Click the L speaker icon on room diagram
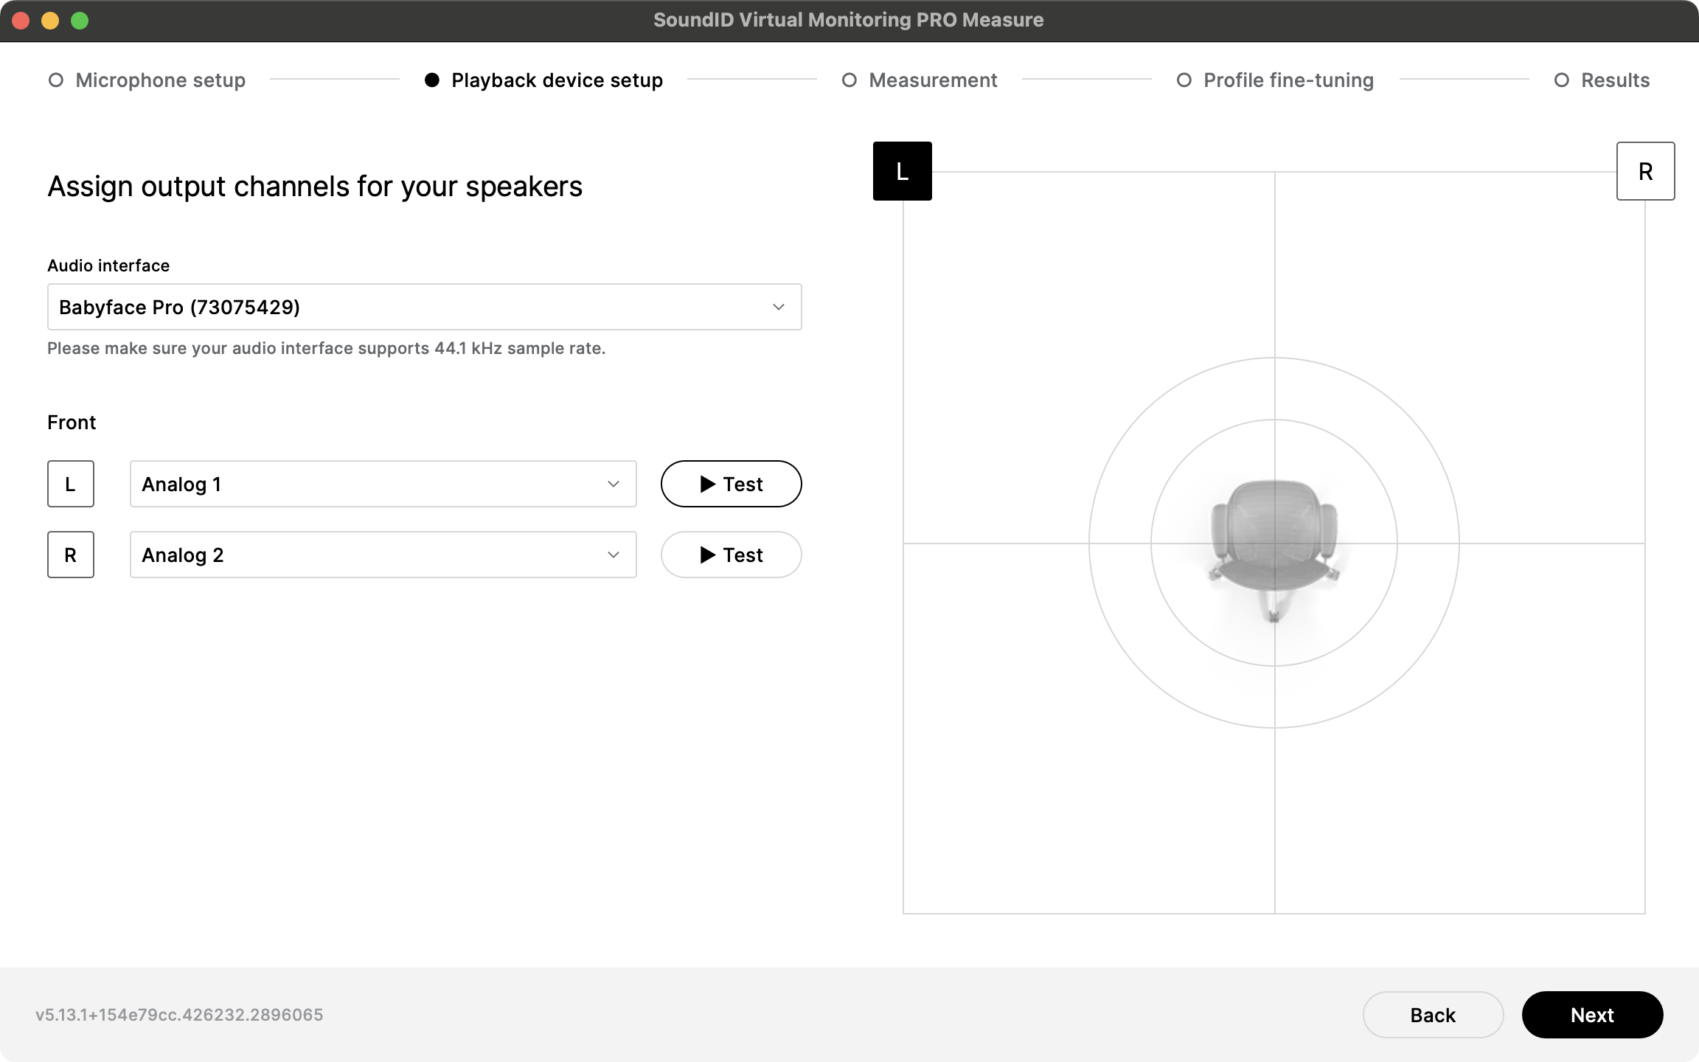Screen dimensions: 1699x1062 tap(902, 171)
